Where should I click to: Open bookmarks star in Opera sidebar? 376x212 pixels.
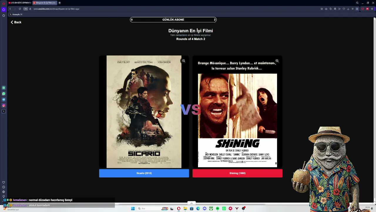point(4,15)
